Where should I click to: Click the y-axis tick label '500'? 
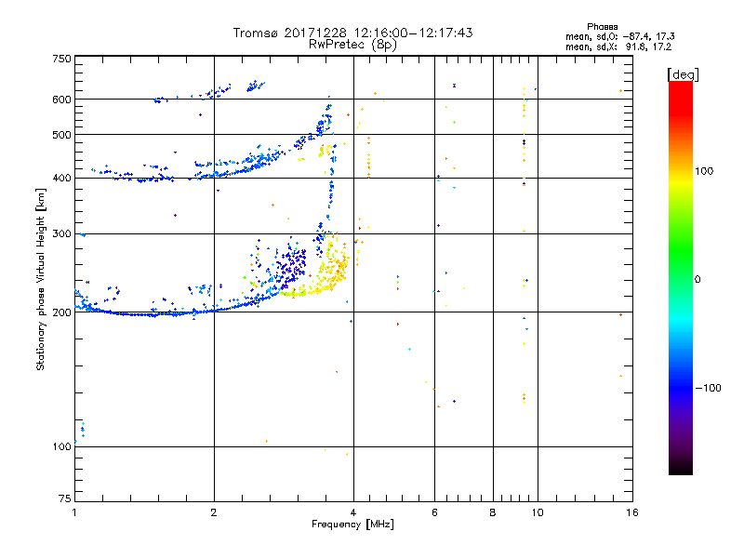coord(61,135)
